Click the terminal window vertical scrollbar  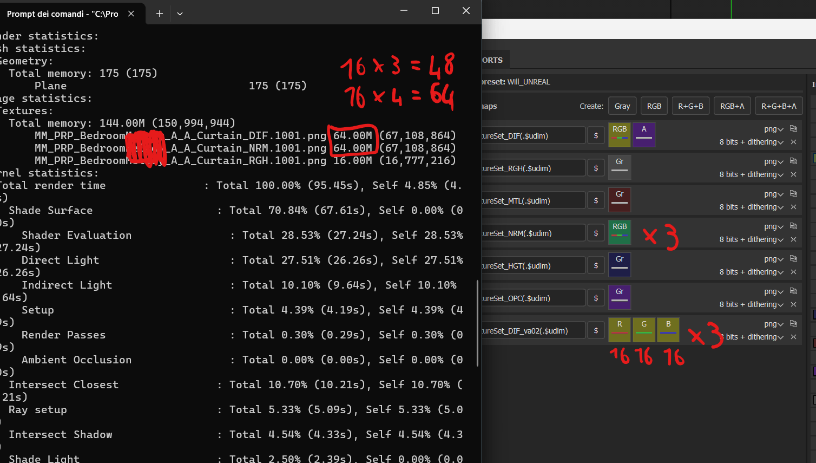[x=477, y=323]
